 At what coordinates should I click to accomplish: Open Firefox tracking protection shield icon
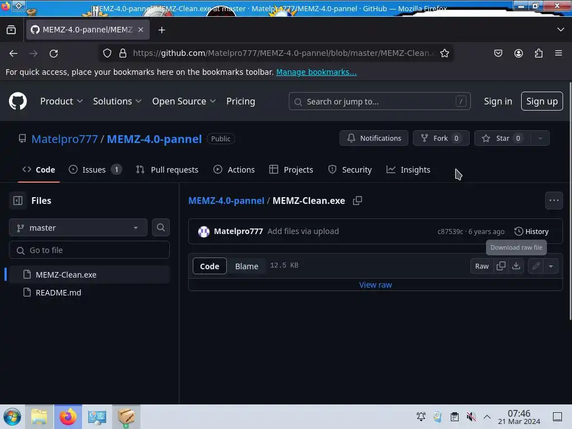point(107,53)
